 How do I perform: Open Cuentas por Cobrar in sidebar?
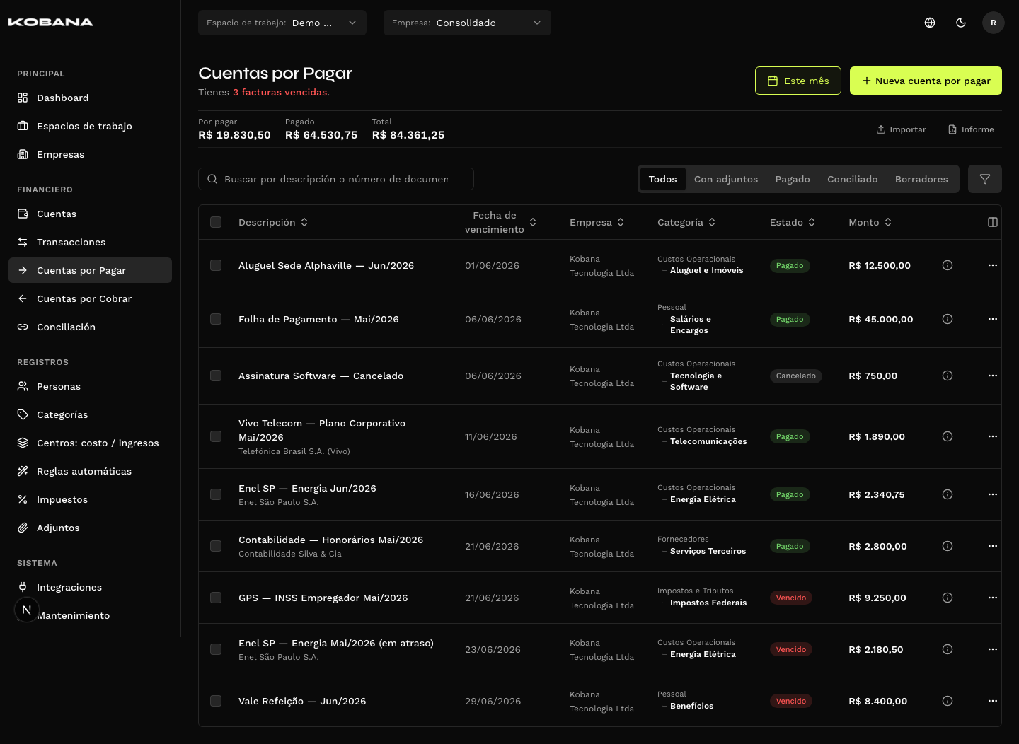pyautogui.click(x=90, y=298)
